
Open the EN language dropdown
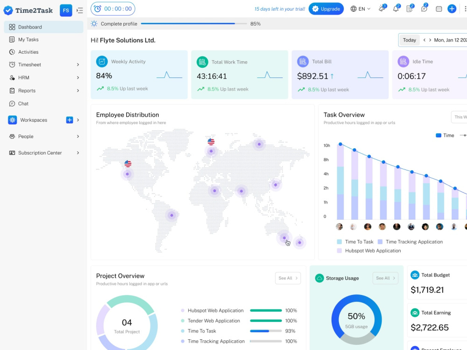(360, 9)
